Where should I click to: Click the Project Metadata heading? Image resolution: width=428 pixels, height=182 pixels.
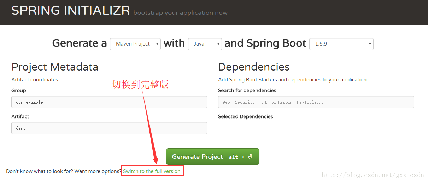(x=55, y=67)
